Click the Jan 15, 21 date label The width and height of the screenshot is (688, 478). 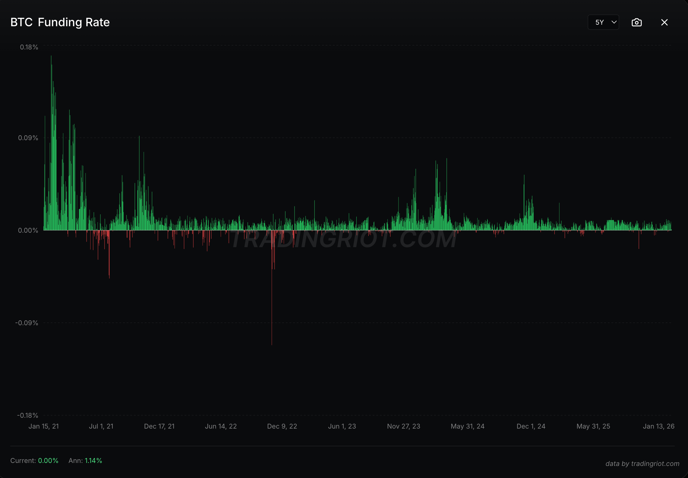pos(44,426)
